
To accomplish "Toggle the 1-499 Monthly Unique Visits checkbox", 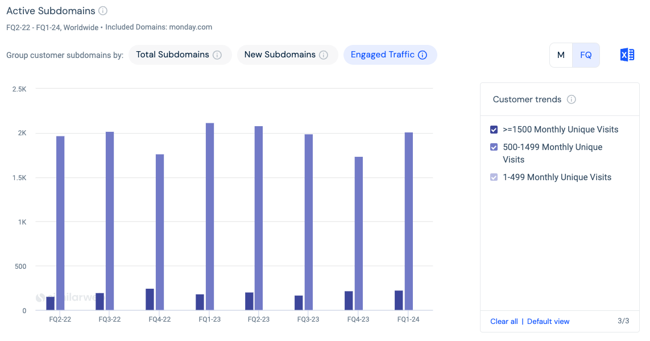I will click(x=494, y=177).
